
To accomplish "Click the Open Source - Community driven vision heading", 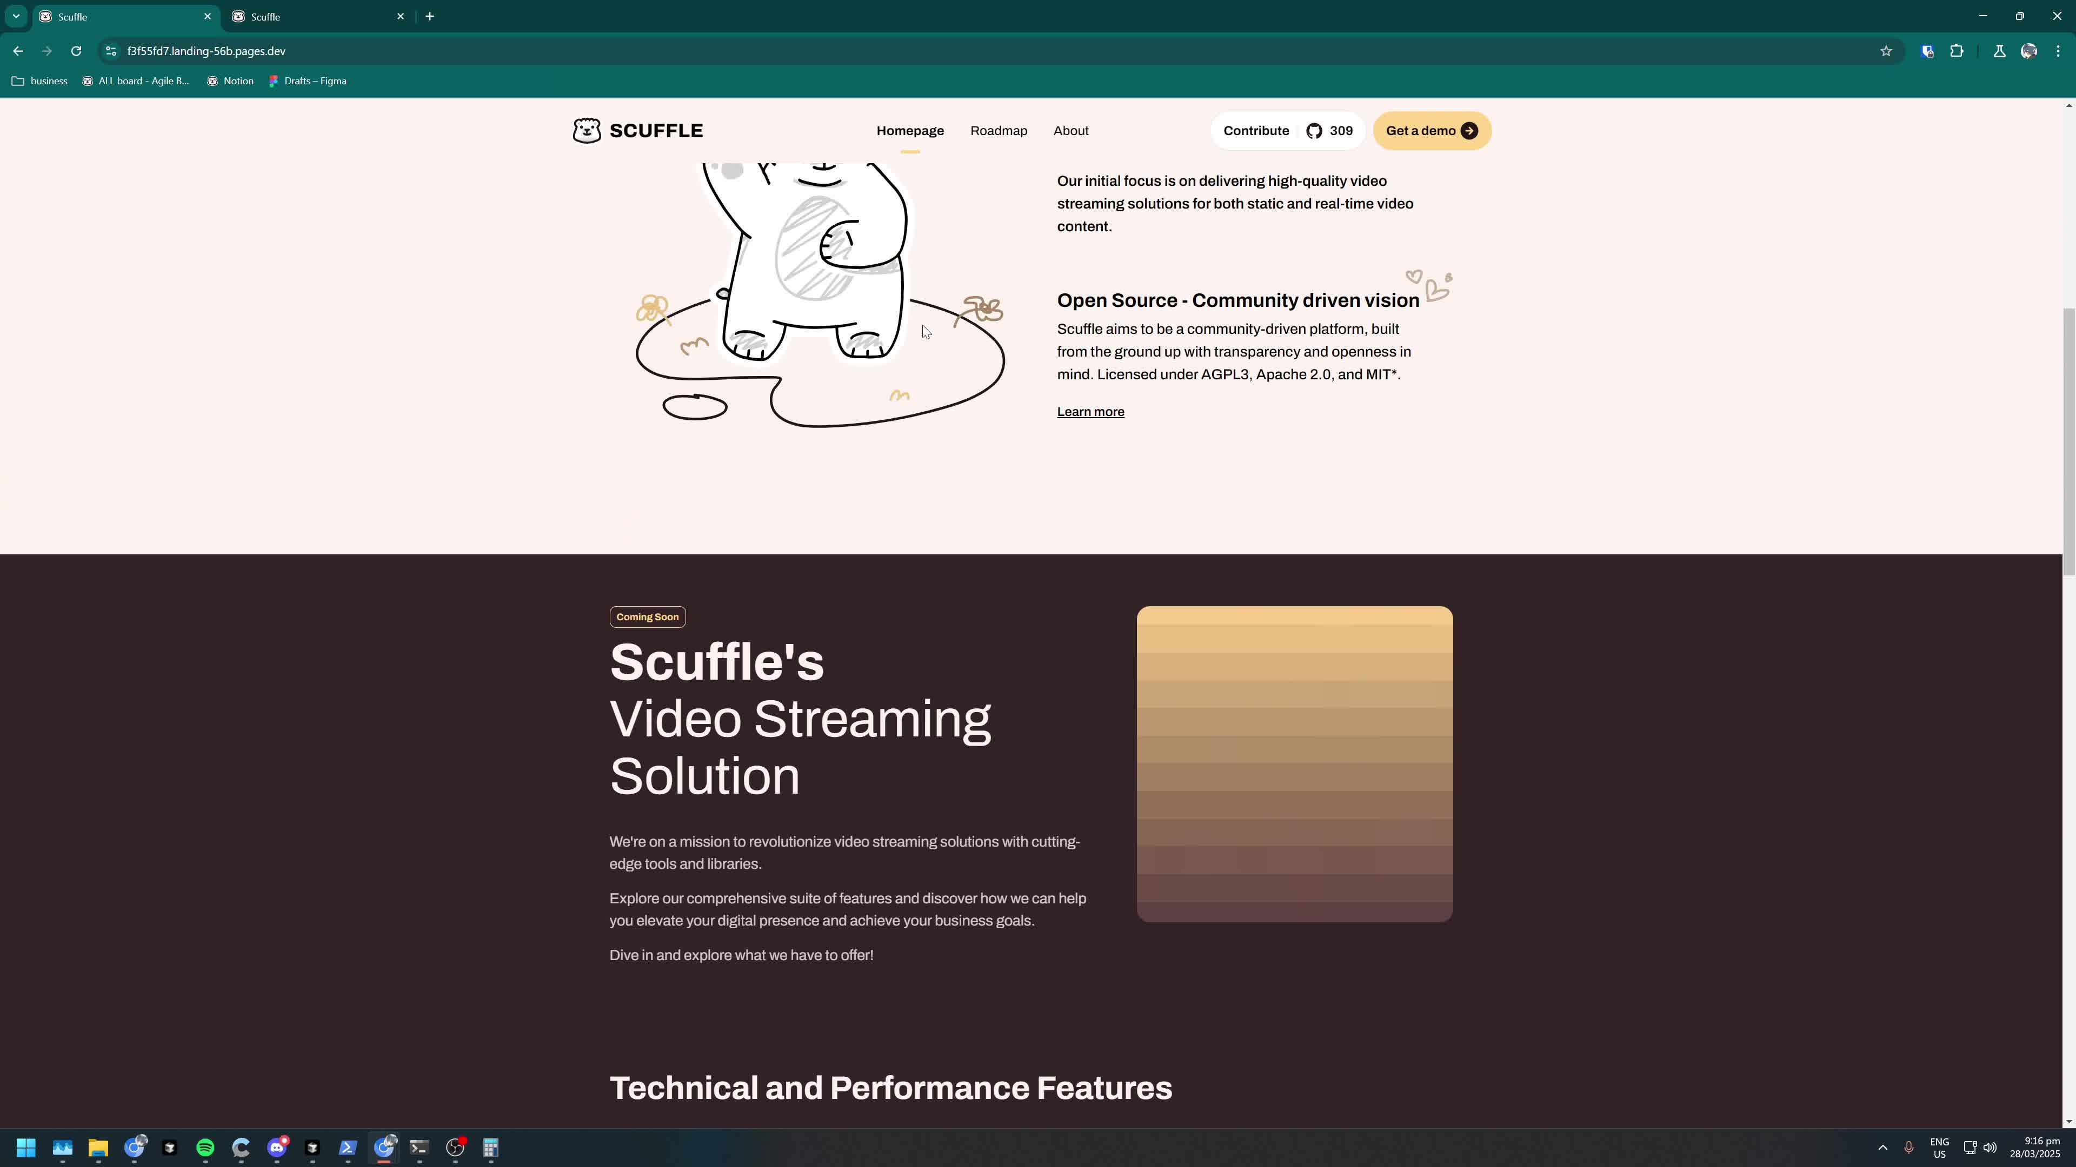I will (1238, 300).
